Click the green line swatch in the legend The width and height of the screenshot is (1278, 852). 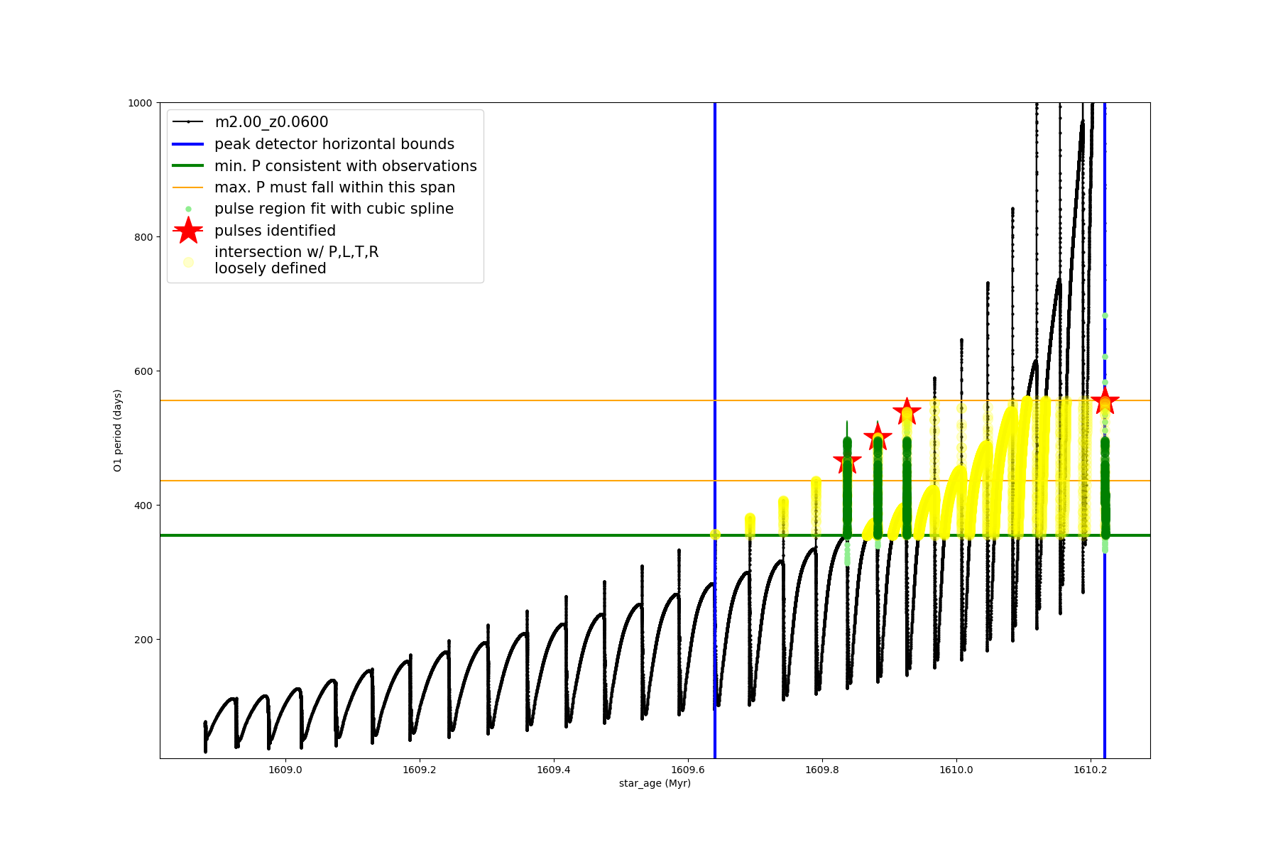[x=188, y=166]
